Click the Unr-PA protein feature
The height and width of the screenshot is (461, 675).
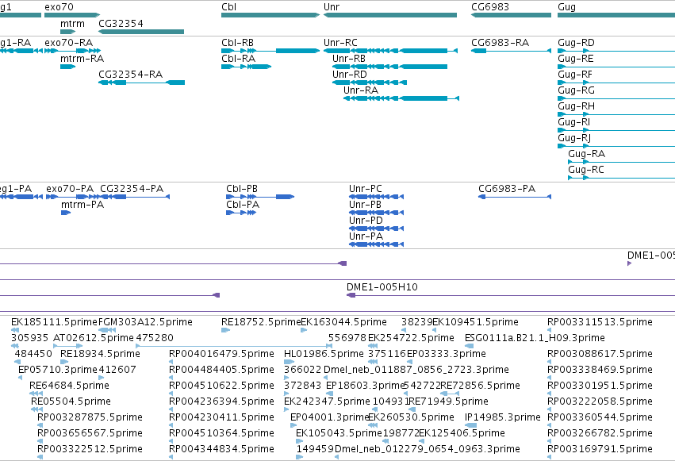pyautogui.click(x=376, y=244)
